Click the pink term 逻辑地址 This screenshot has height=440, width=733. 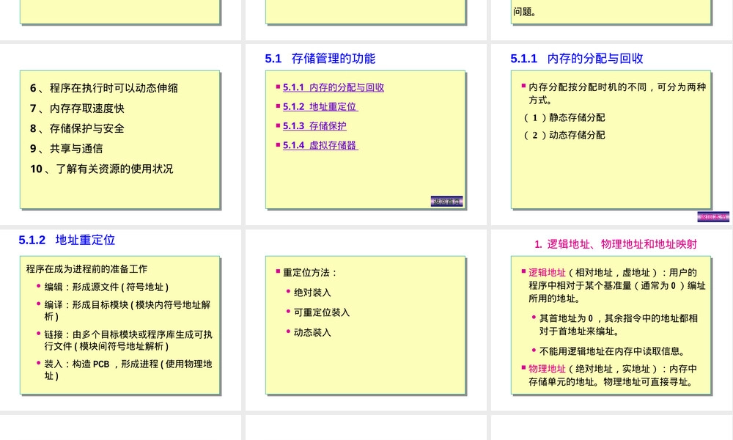click(x=547, y=273)
